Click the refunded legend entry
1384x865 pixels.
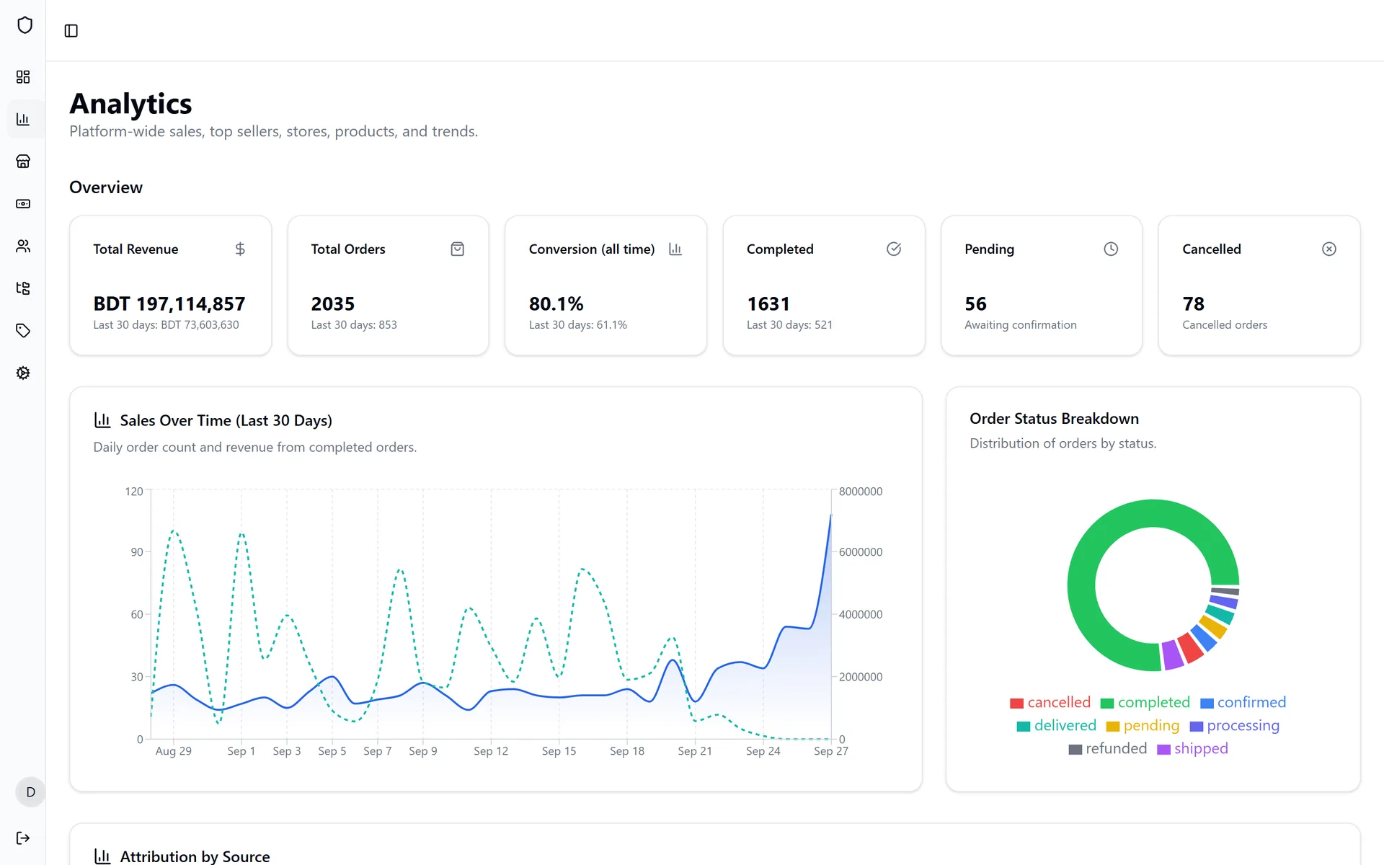(x=1107, y=748)
